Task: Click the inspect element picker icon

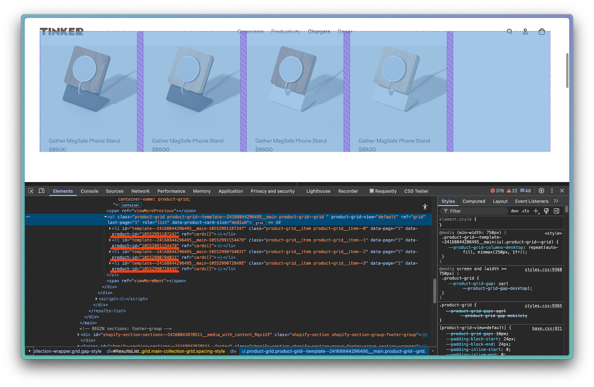Action: point(31,191)
